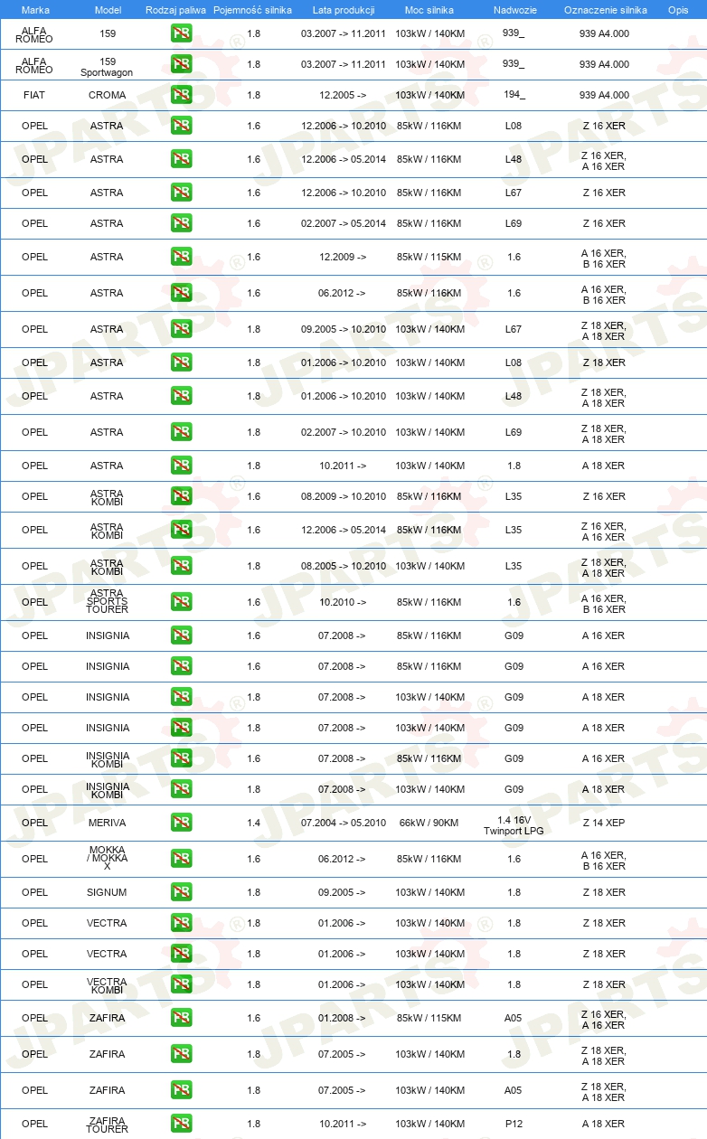Click fuel icon for Astra Kombi 08.2009 row

[182, 496]
